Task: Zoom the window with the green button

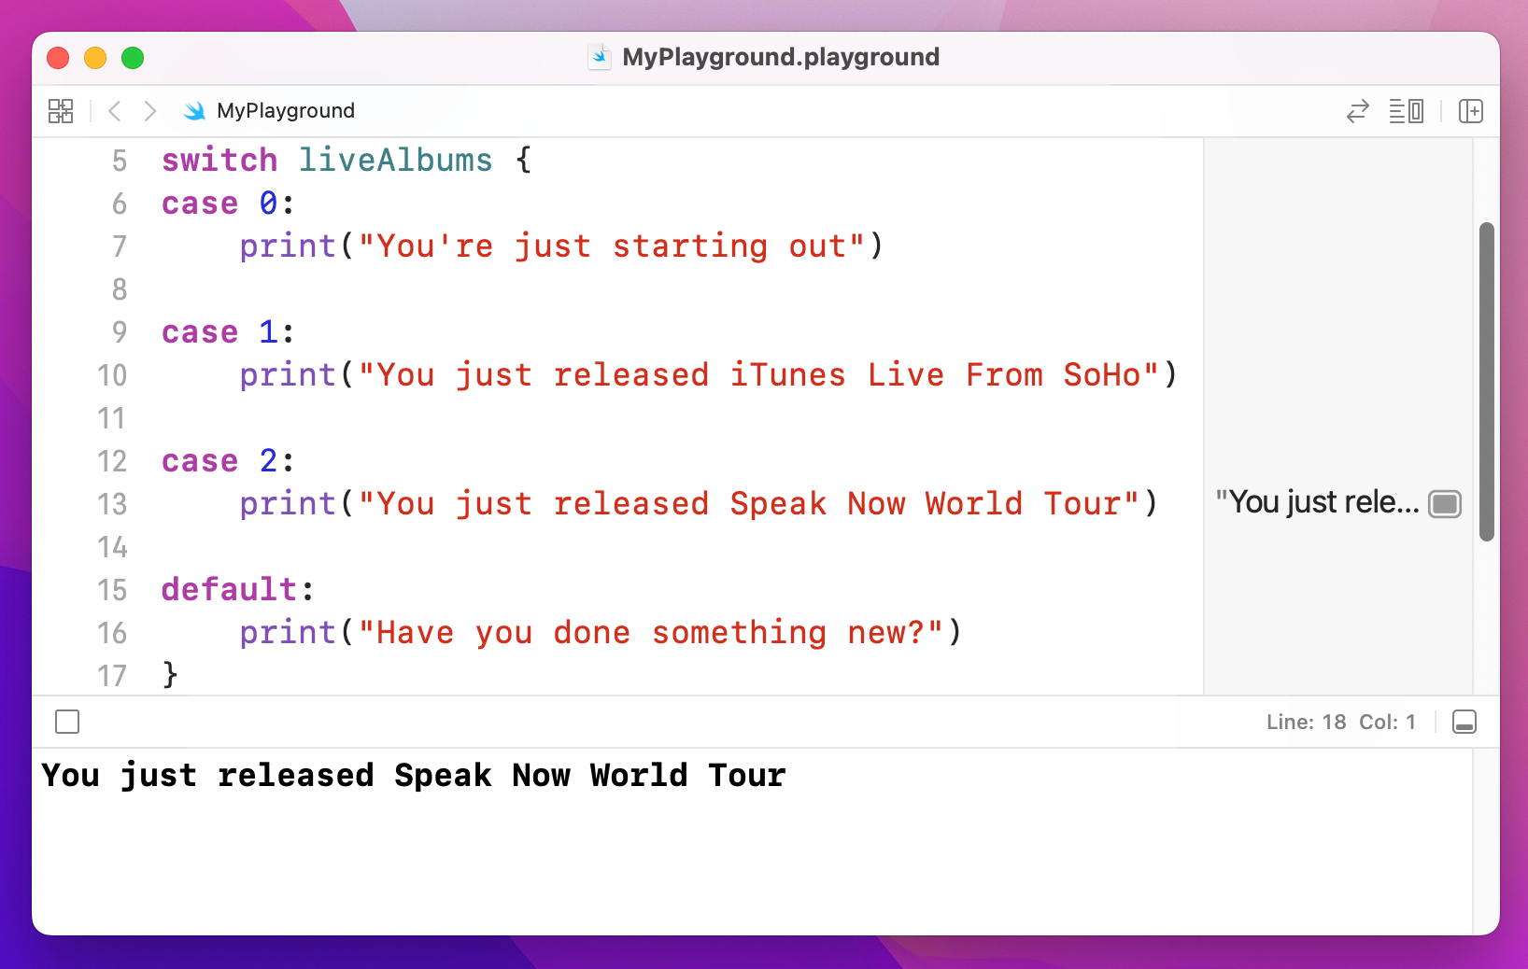Action: click(x=133, y=58)
